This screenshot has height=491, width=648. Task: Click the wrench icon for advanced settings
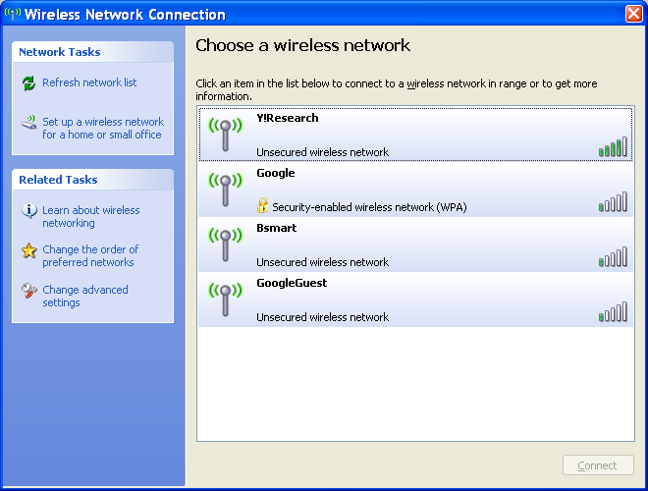[29, 291]
